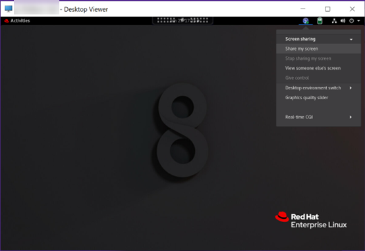Click the blurred clock in top bar
This screenshot has width=365, height=251.
[182, 20]
